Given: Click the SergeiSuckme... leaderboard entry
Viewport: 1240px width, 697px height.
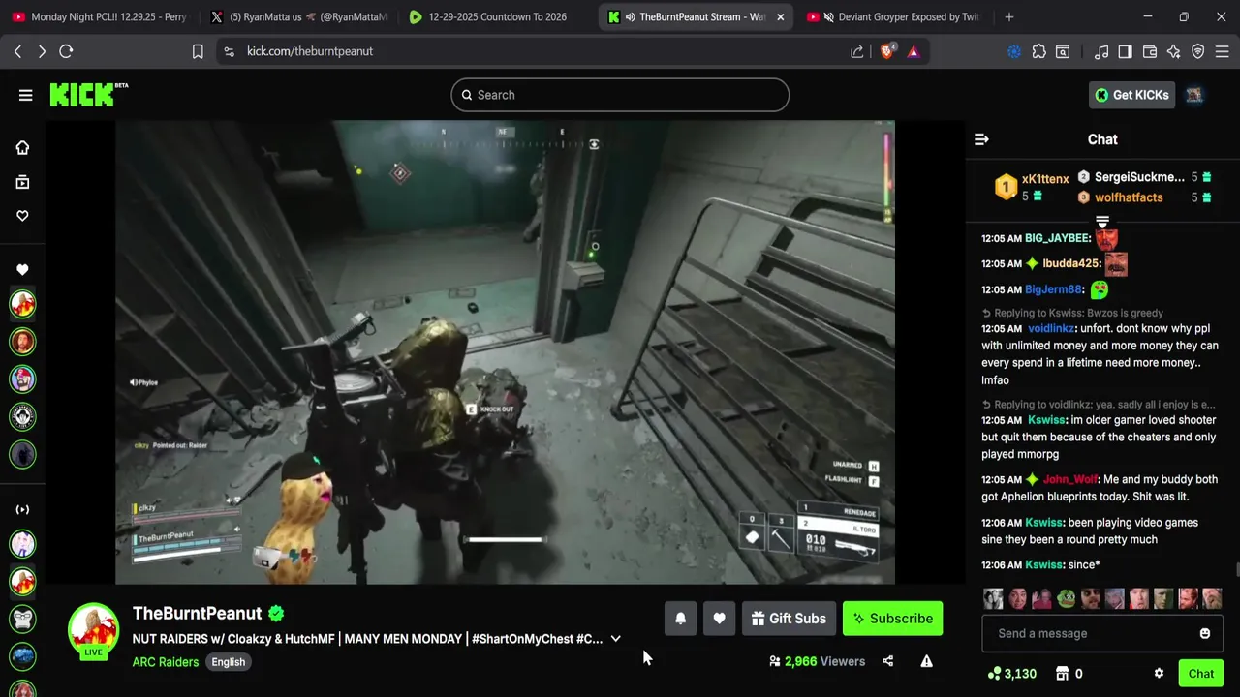Looking at the screenshot, I should pyautogui.click(x=1139, y=177).
